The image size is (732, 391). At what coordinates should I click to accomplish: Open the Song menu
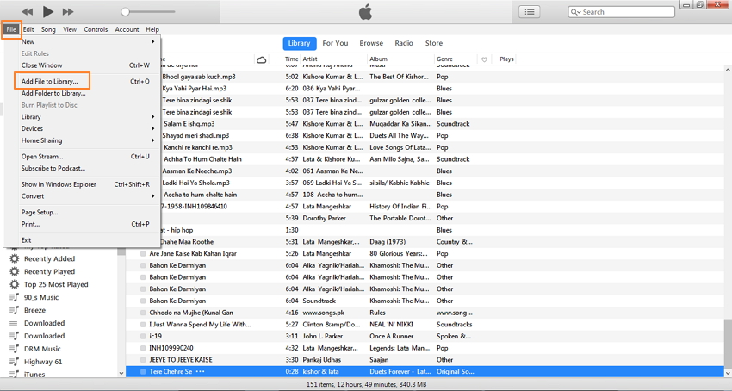coord(48,29)
